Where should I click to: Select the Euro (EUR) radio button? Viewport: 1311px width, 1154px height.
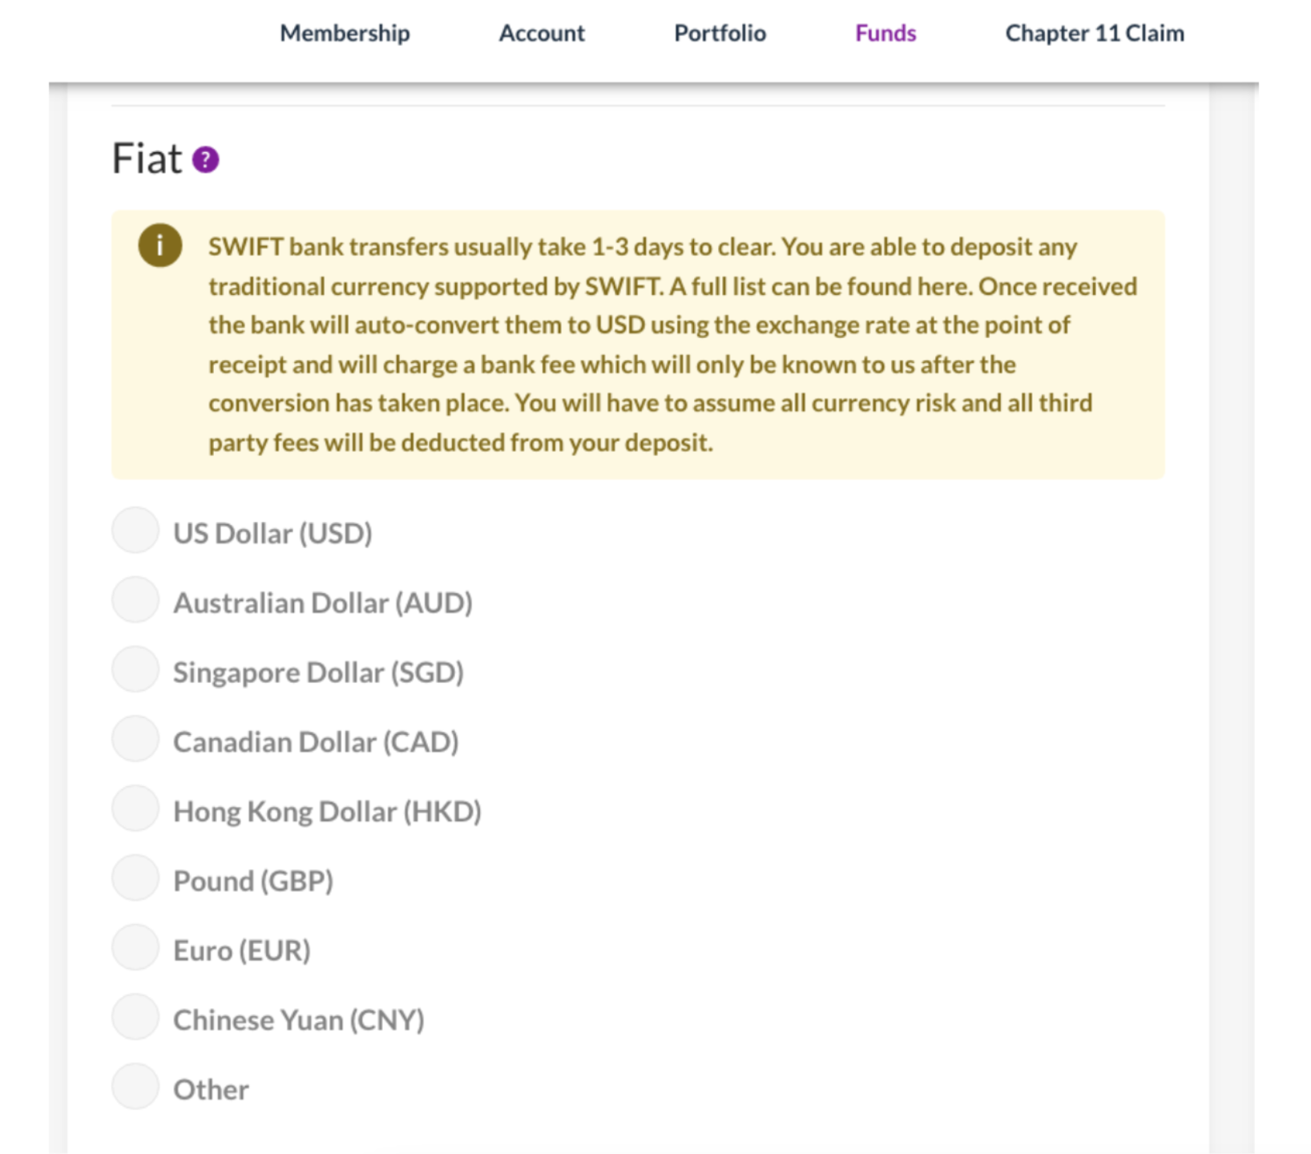[x=135, y=948]
